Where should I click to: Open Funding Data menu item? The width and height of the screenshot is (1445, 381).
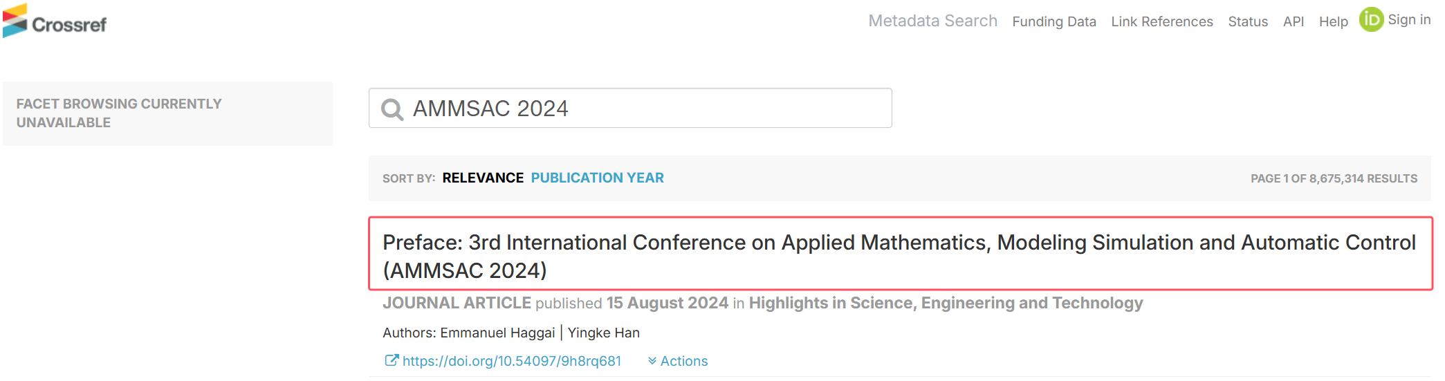pos(1053,21)
